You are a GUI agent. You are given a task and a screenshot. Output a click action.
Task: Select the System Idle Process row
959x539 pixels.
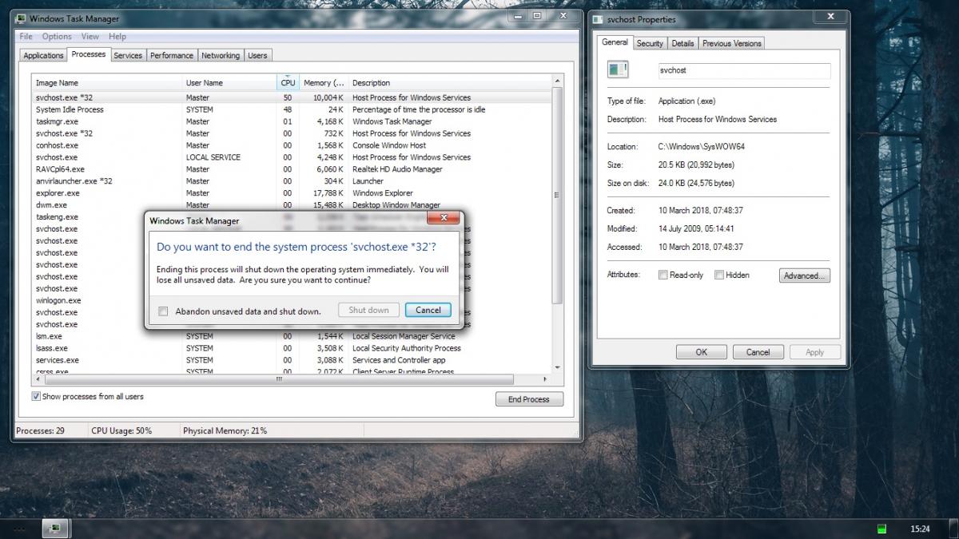pyautogui.click(x=292, y=109)
